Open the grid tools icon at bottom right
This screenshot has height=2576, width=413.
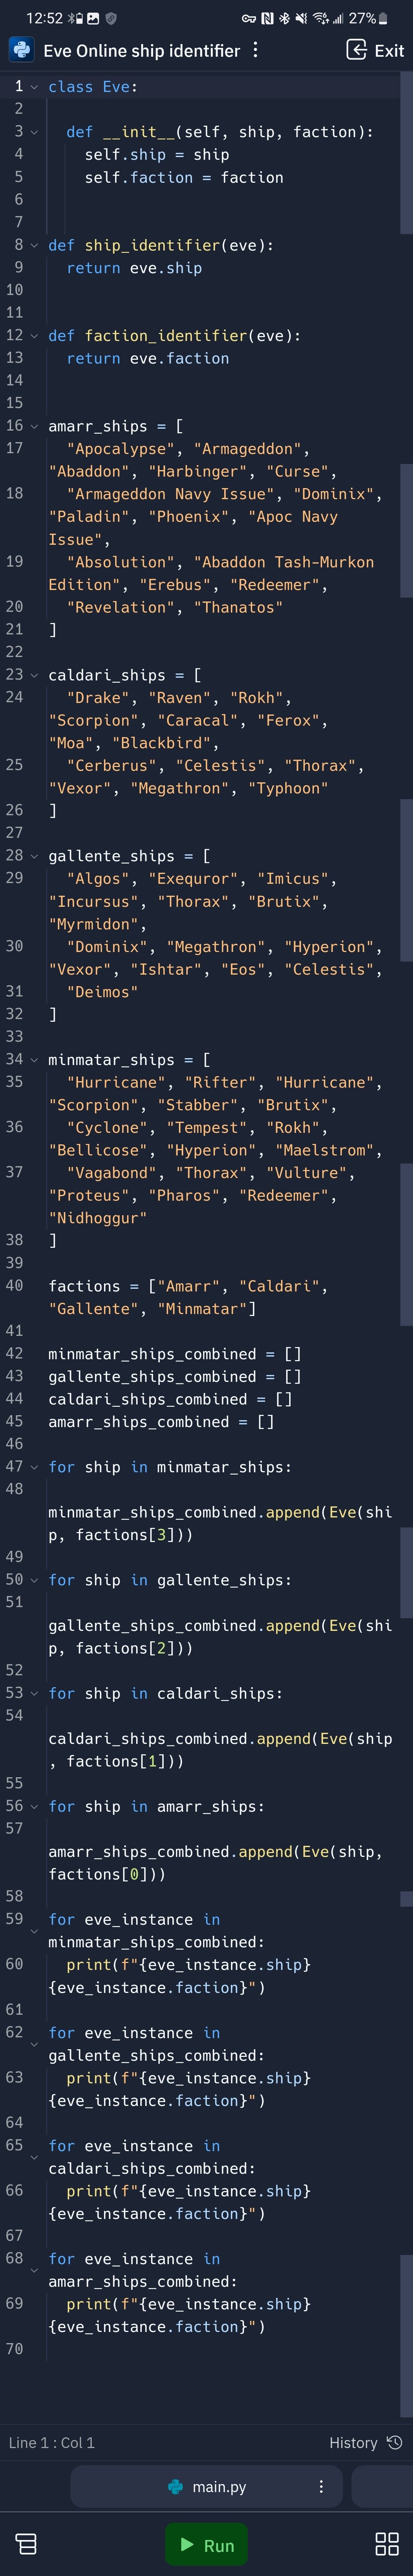click(x=386, y=2543)
